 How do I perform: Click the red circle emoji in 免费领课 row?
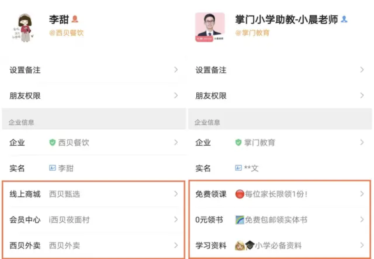coord(240,194)
